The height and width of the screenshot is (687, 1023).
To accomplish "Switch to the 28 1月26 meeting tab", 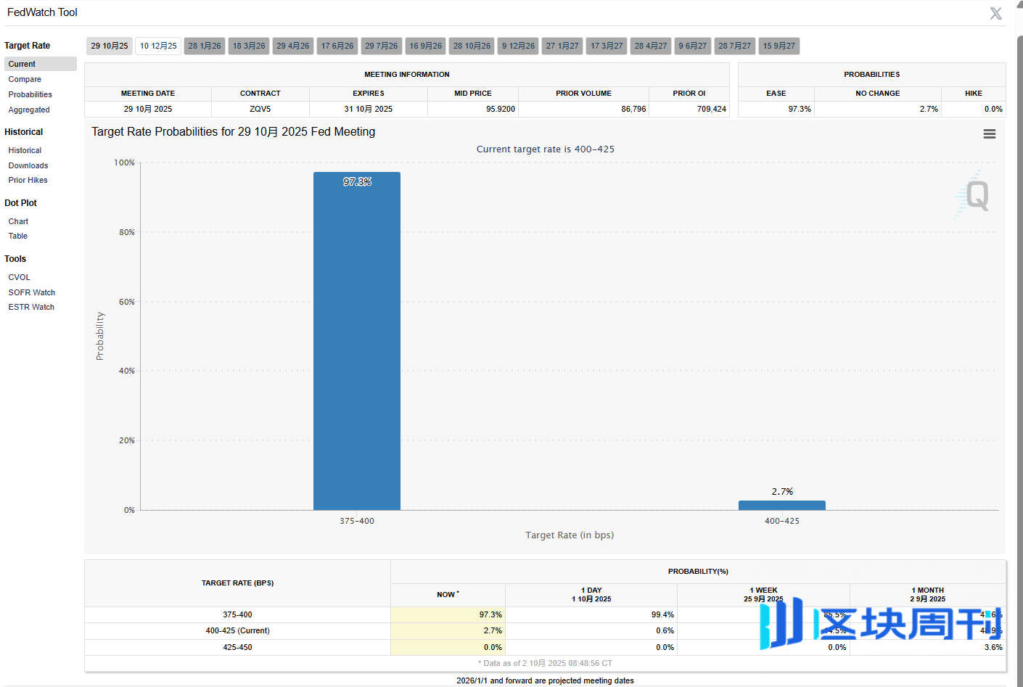I will pos(205,46).
